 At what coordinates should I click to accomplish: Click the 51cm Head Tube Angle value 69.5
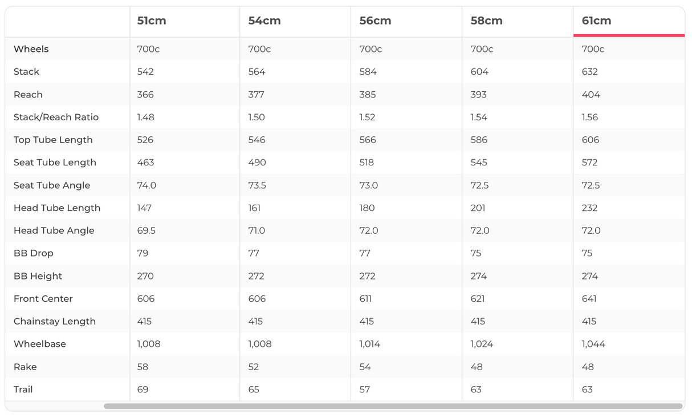[x=146, y=231]
